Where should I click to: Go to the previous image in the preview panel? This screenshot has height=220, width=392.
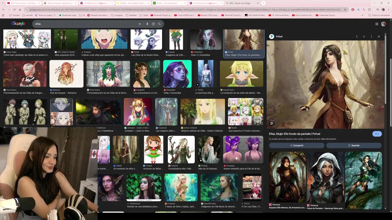click(x=356, y=36)
